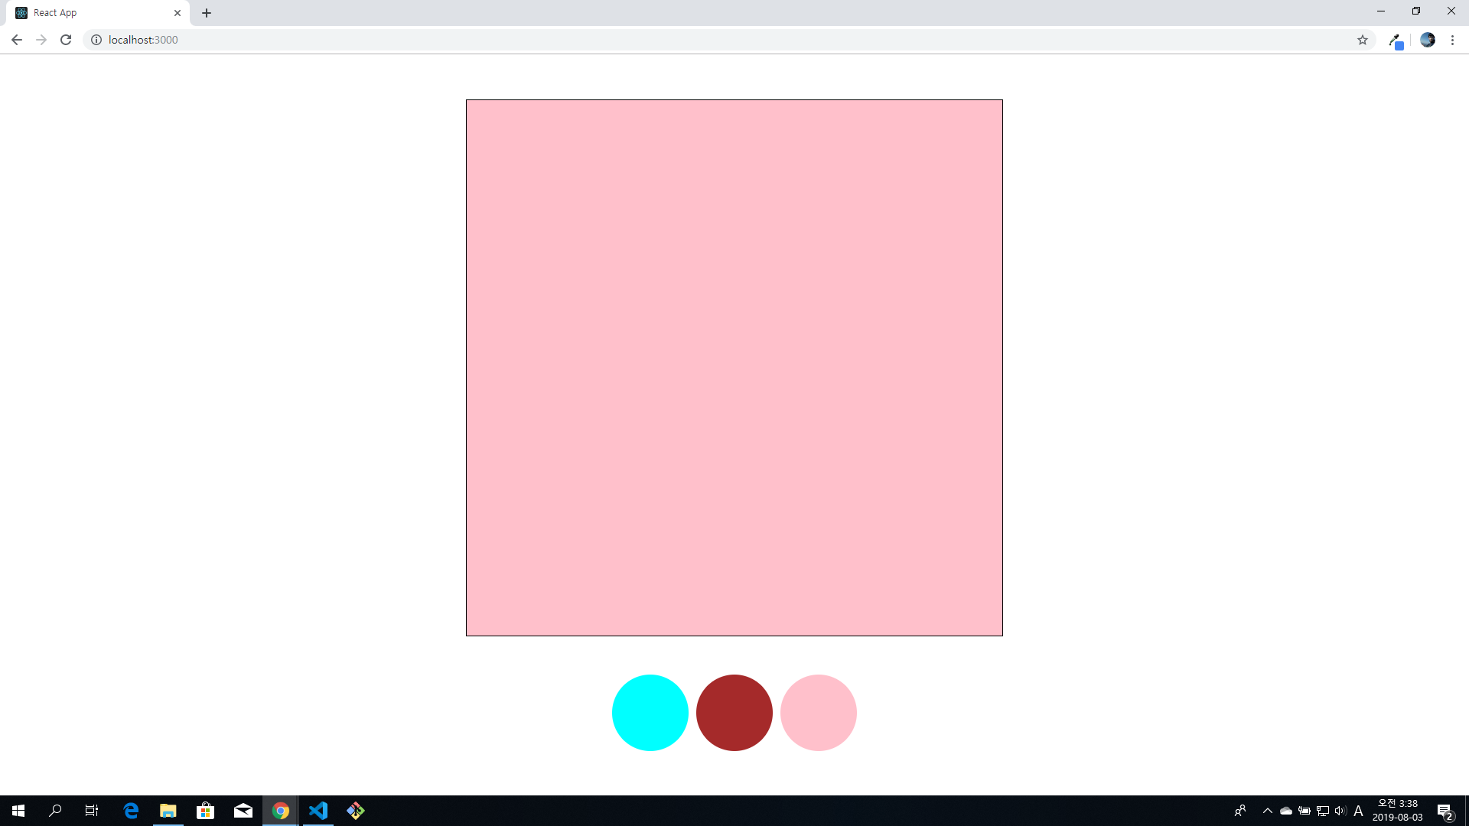Select the brown color circle

(x=734, y=712)
